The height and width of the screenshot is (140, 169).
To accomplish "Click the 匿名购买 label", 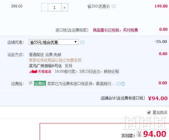I will pos(160,112).
